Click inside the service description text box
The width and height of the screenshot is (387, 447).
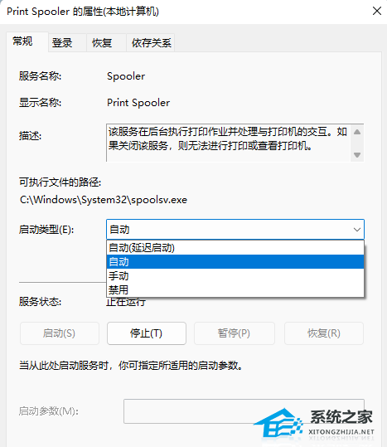229,143
